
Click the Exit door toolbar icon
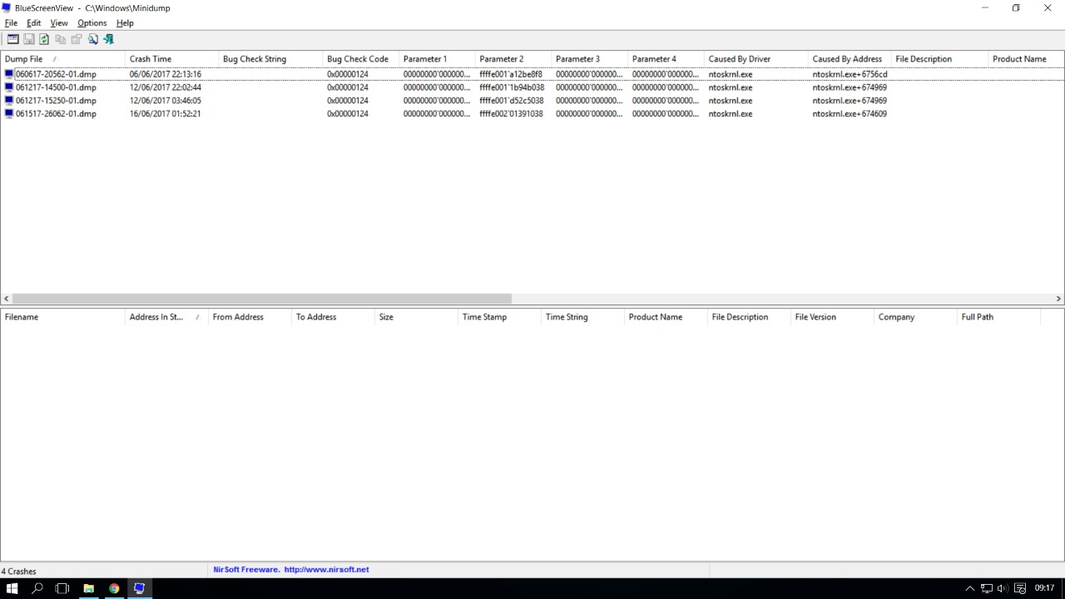(x=108, y=39)
